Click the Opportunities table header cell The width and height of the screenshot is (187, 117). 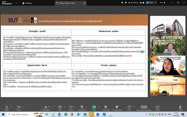click(x=37, y=66)
